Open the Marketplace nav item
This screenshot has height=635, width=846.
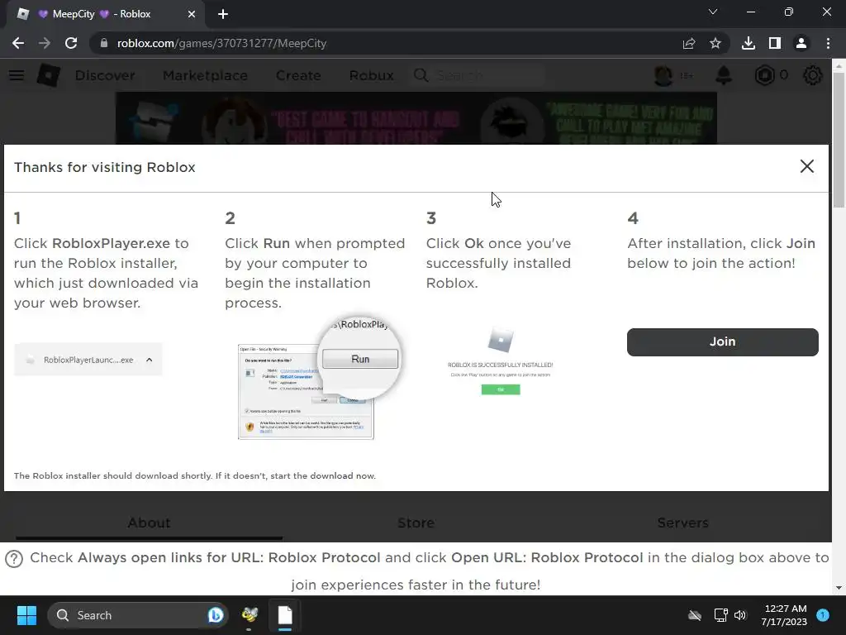pos(205,75)
